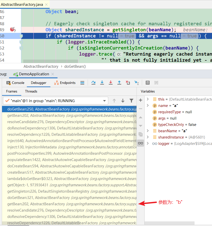Click the Drop Frame icon
This screenshot has width=212, height=226.
pos(128,83)
